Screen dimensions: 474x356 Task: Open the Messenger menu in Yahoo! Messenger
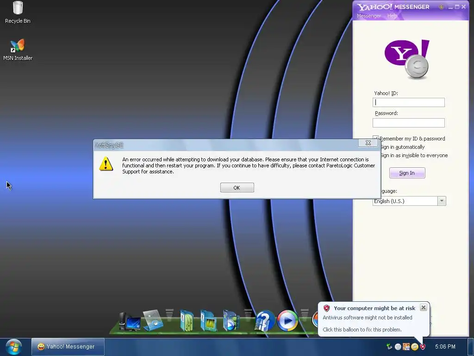[369, 16]
